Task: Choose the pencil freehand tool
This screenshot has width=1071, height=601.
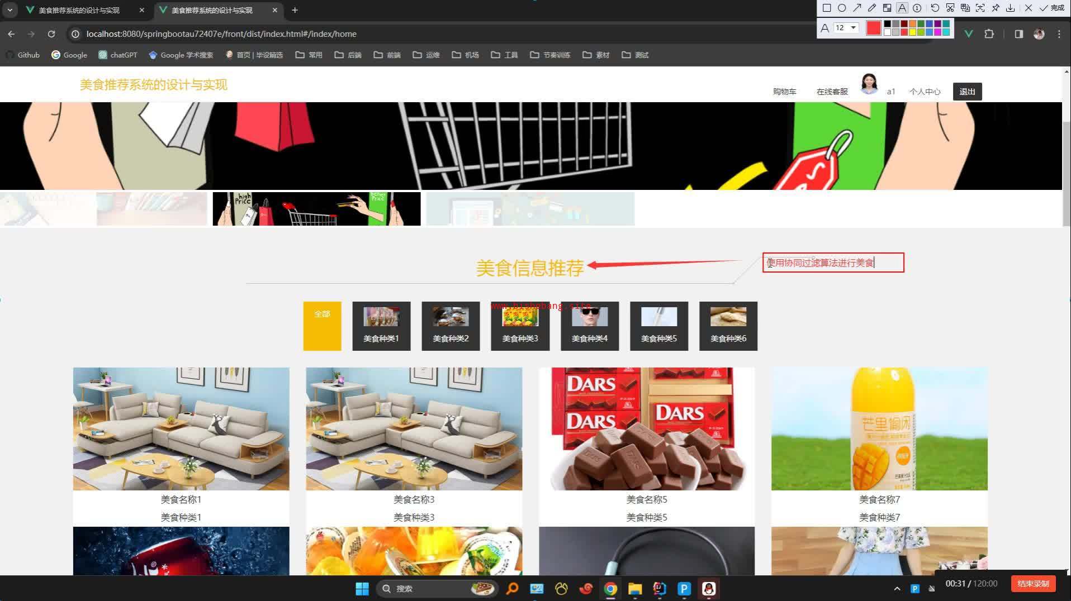Action: [x=872, y=8]
